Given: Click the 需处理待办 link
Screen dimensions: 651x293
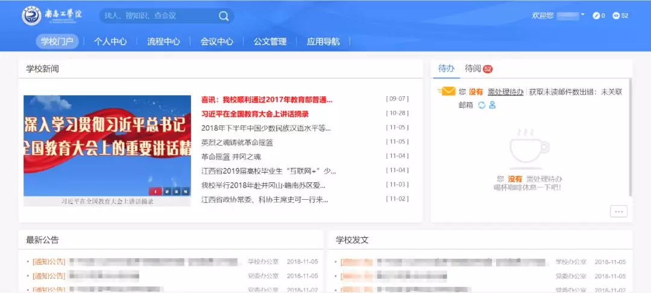Looking at the screenshot, I should [505, 92].
